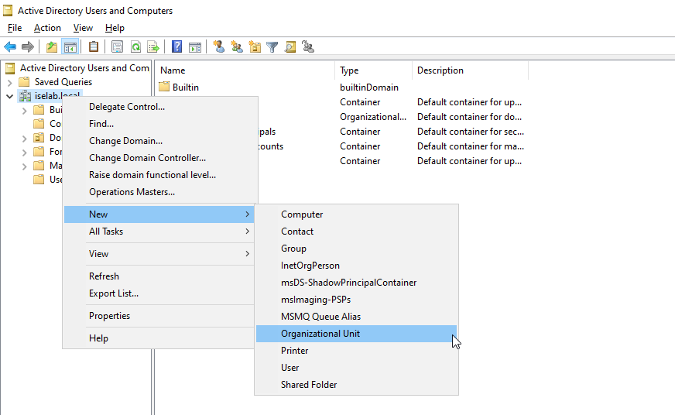Click the Filter funnel toolbar icon
The image size is (675, 415).
272,46
